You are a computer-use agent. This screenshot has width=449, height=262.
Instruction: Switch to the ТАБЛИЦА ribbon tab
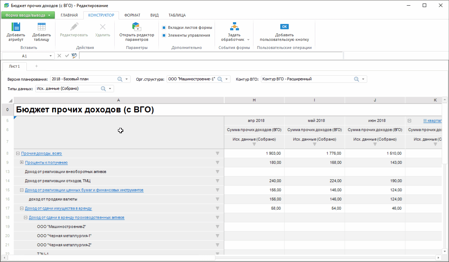pos(177,15)
